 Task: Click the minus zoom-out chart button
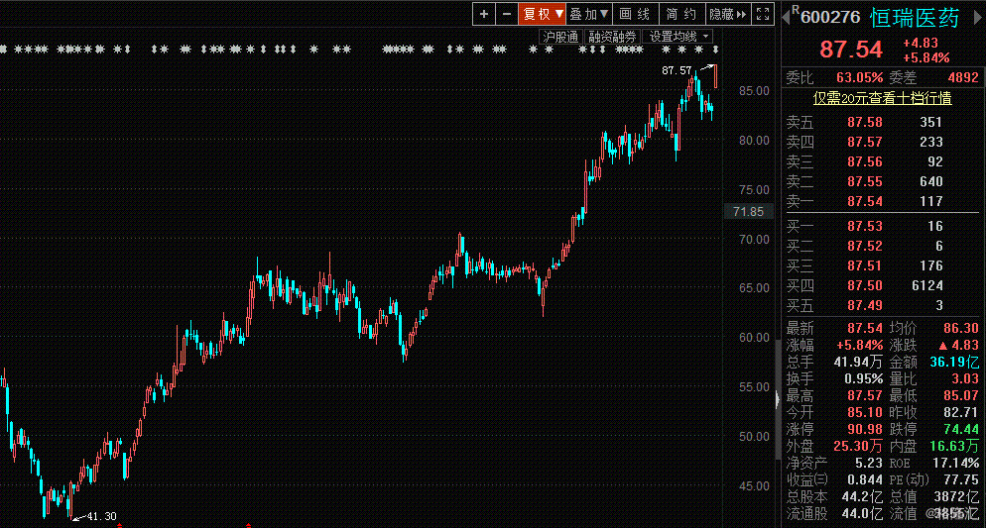(x=506, y=14)
